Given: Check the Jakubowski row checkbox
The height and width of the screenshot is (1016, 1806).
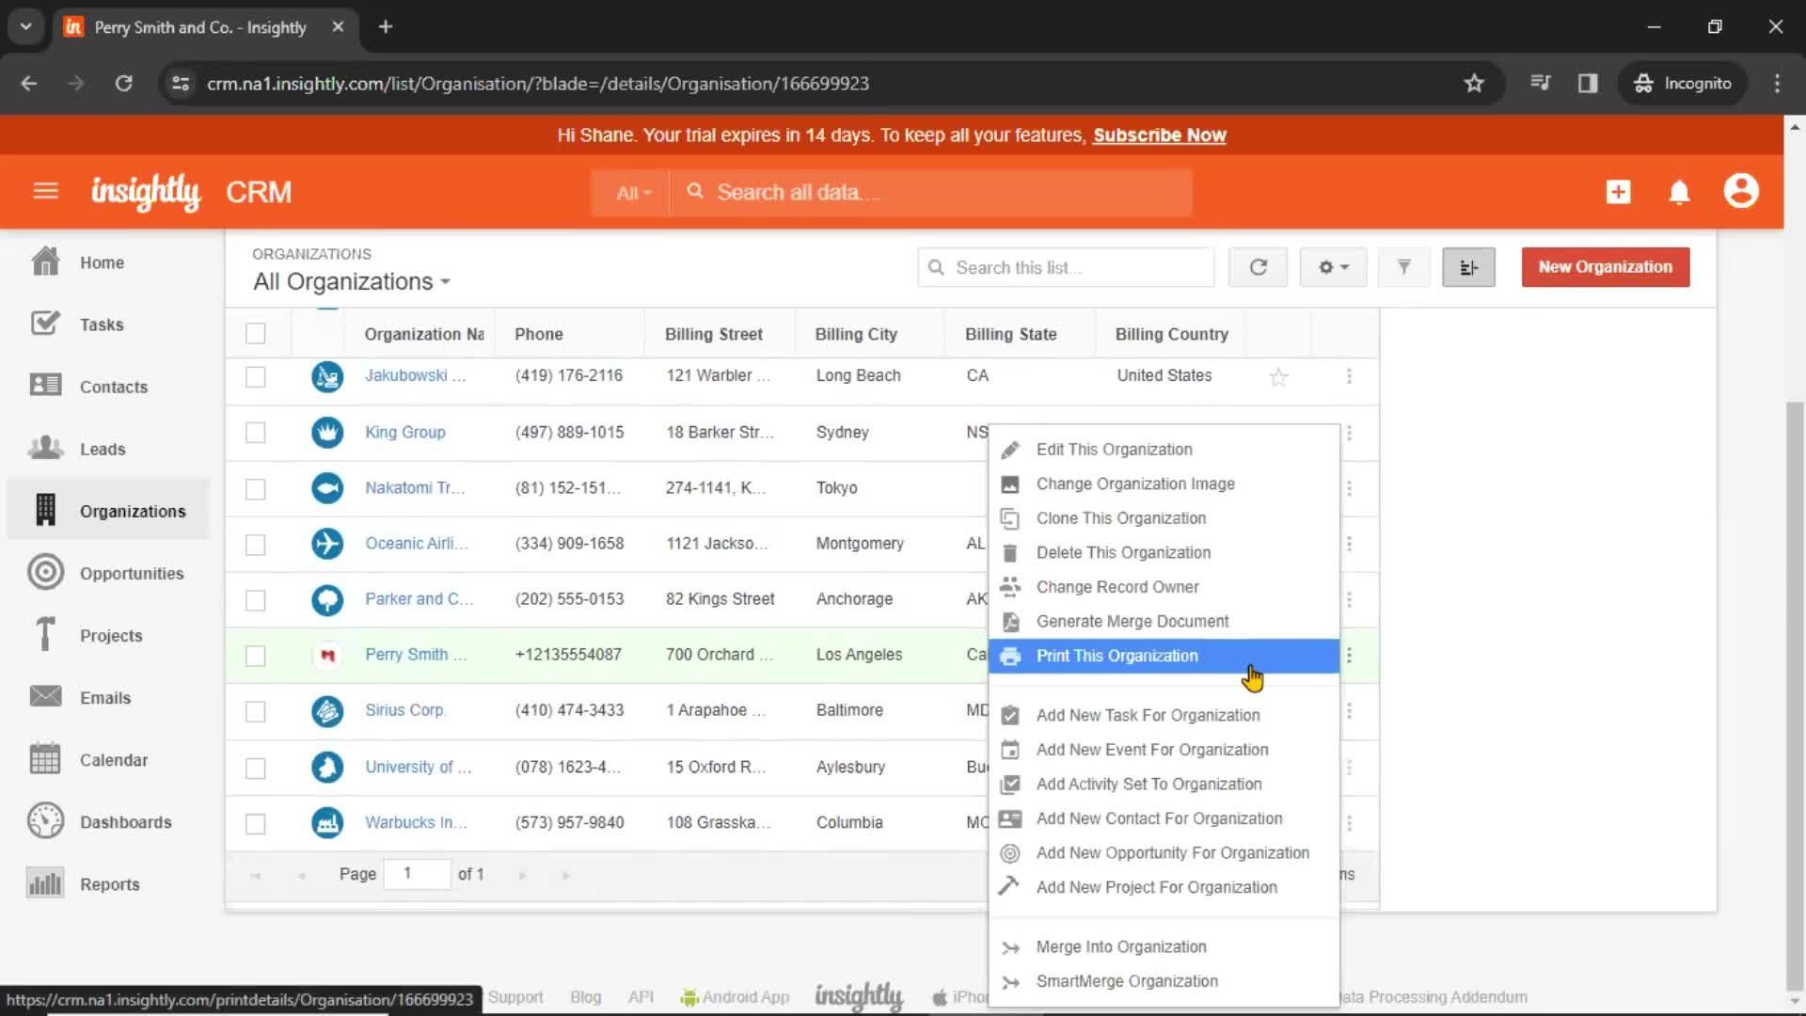Looking at the screenshot, I should (x=255, y=377).
